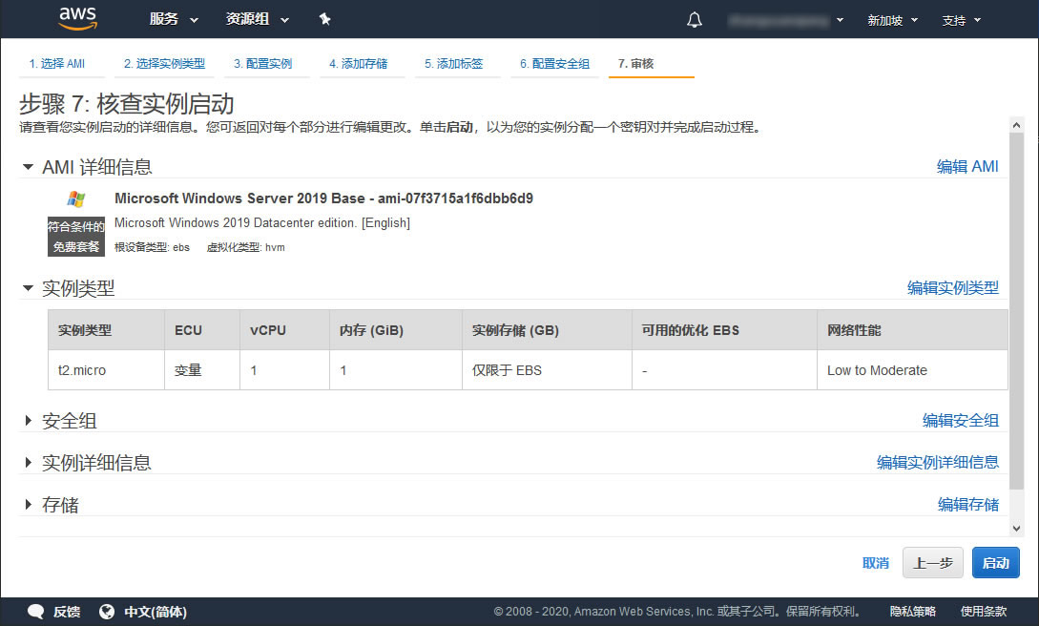Collapse the AMI 详细信息 section
The image size is (1039, 626).
point(28,167)
